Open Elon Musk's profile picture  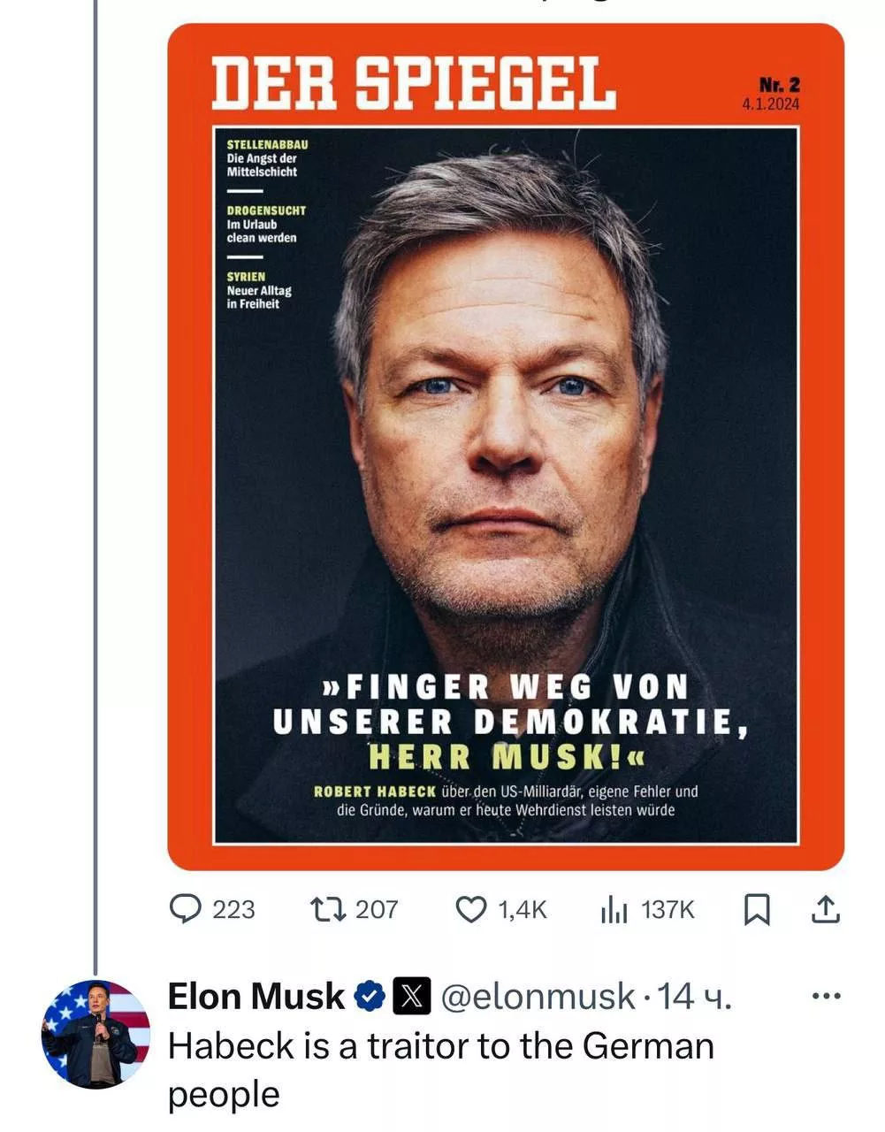point(95,1033)
